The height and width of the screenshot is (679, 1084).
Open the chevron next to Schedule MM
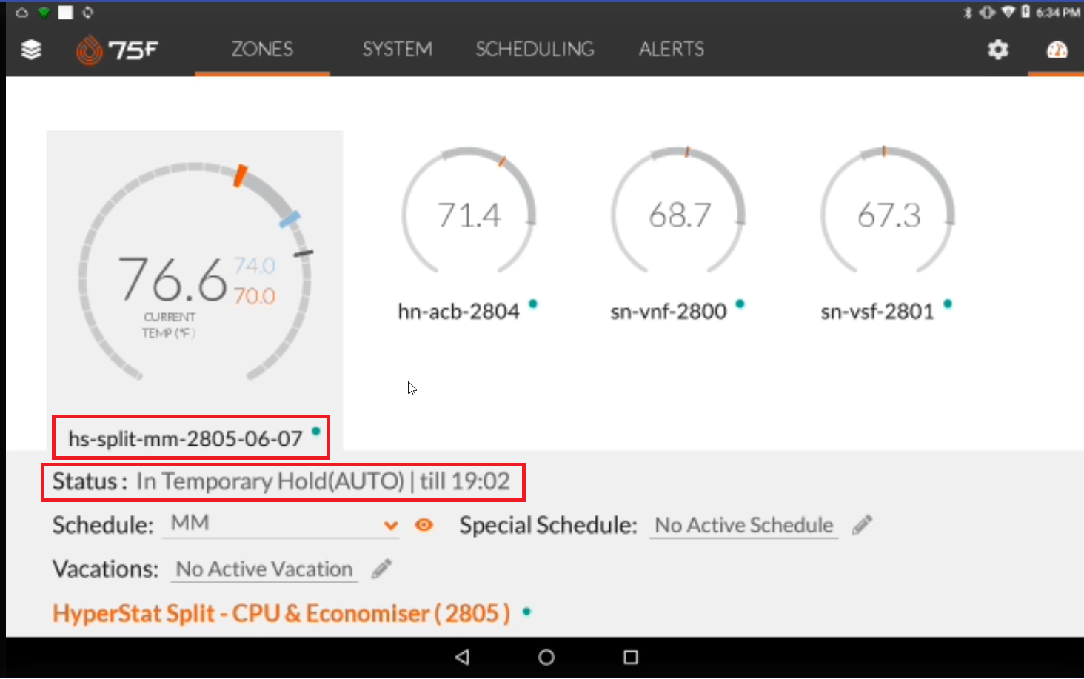[x=390, y=525]
